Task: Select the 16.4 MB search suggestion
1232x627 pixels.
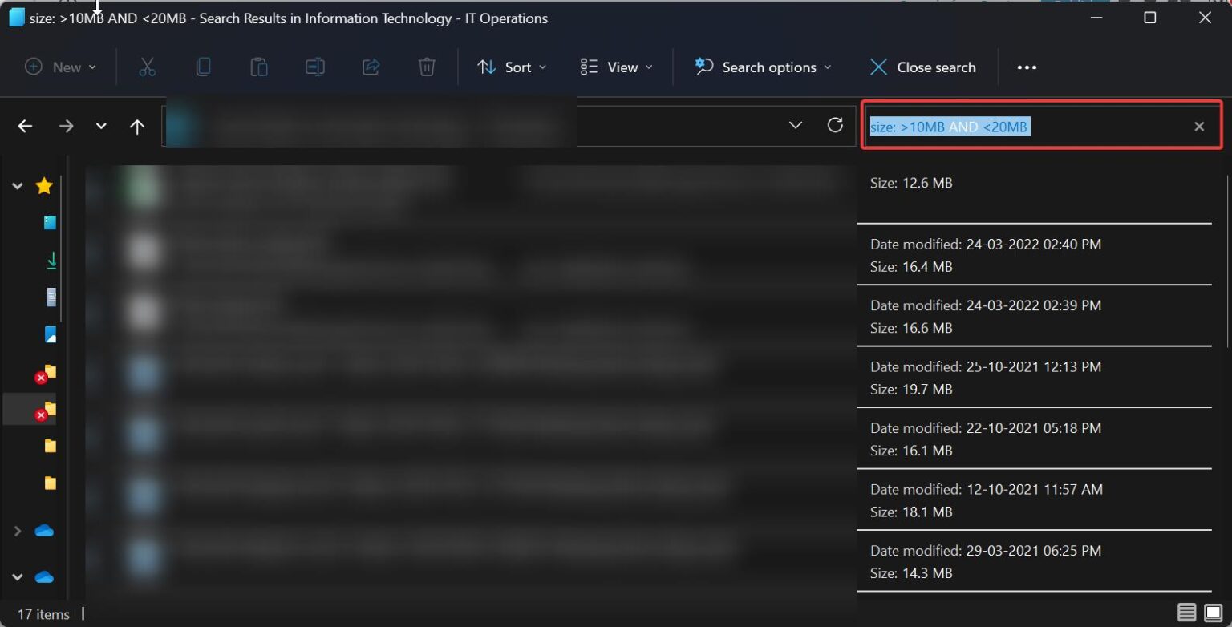Action: (1035, 255)
